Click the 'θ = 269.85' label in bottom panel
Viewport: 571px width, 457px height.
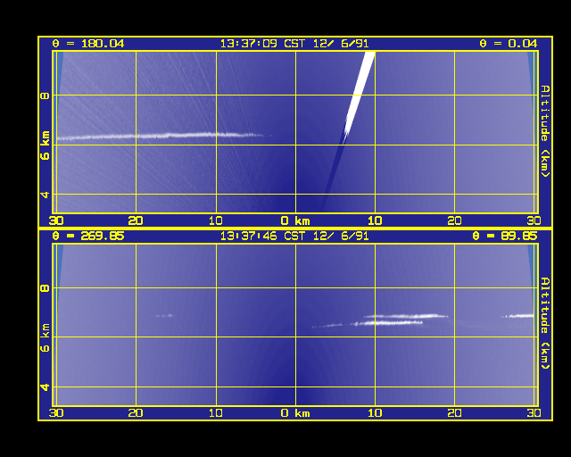88,236
